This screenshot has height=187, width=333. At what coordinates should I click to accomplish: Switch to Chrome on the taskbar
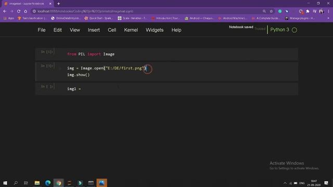tap(59, 183)
